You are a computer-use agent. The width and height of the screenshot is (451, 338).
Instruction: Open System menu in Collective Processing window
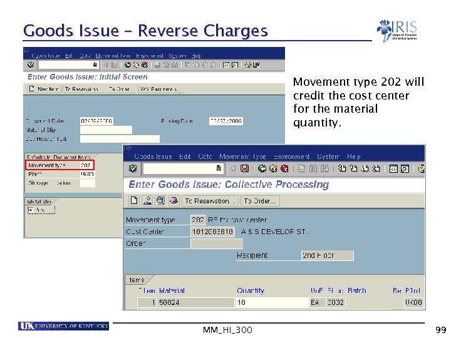coord(328,156)
